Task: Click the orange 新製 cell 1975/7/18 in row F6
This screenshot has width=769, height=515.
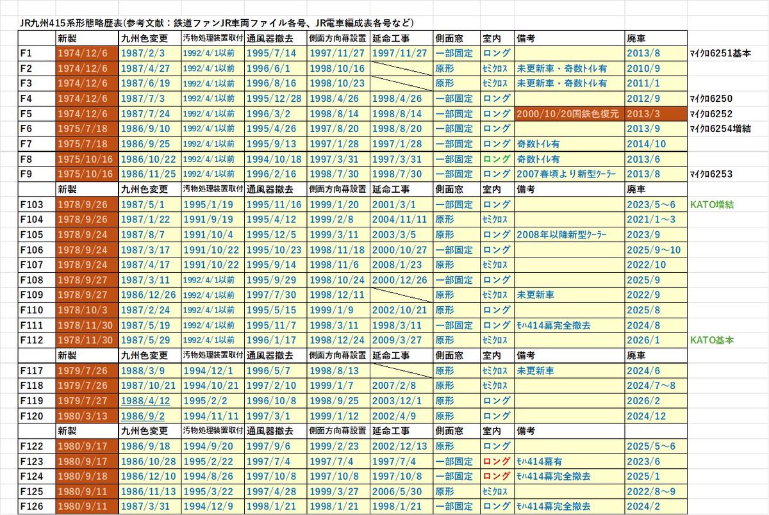Action: point(87,129)
